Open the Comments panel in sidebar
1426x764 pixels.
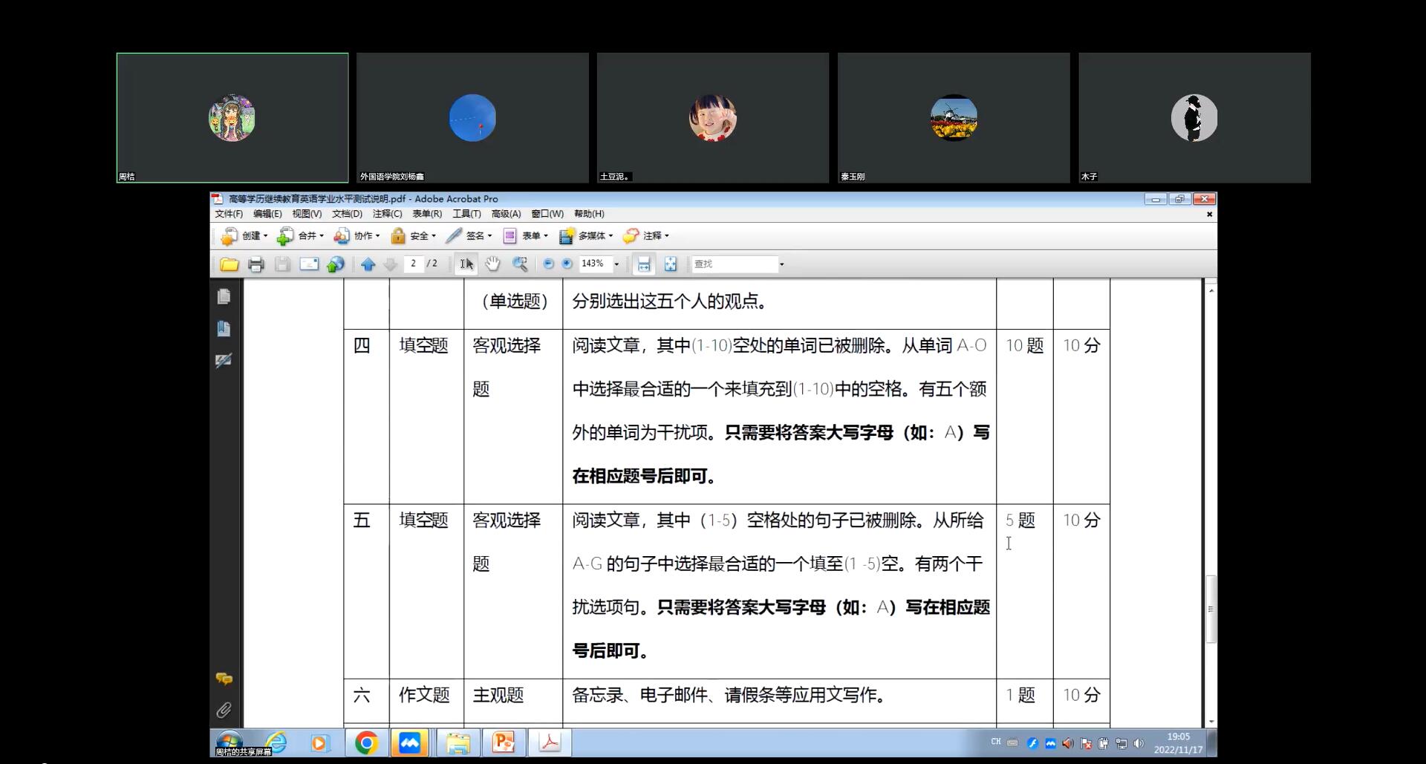(x=224, y=679)
